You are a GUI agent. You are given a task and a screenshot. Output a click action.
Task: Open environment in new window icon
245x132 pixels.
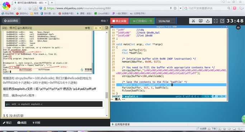click(x=222, y=21)
